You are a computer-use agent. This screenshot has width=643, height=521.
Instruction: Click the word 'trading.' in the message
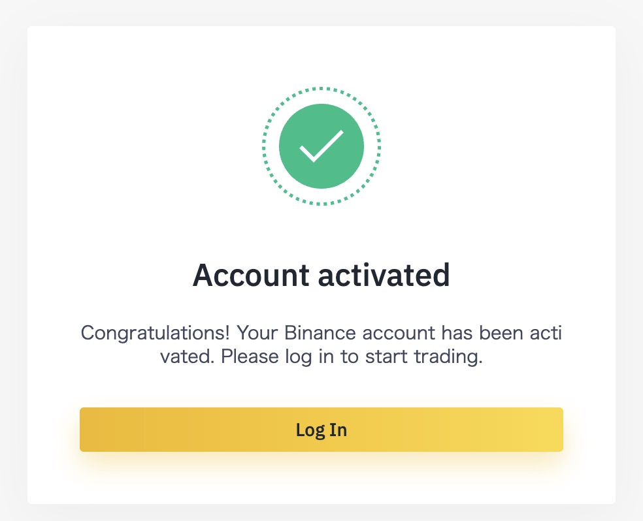[x=448, y=356]
